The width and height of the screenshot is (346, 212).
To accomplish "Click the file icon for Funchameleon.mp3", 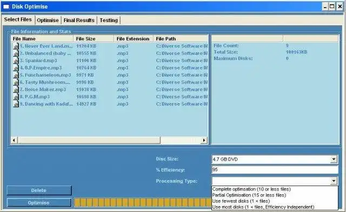I will tap(16, 76).
